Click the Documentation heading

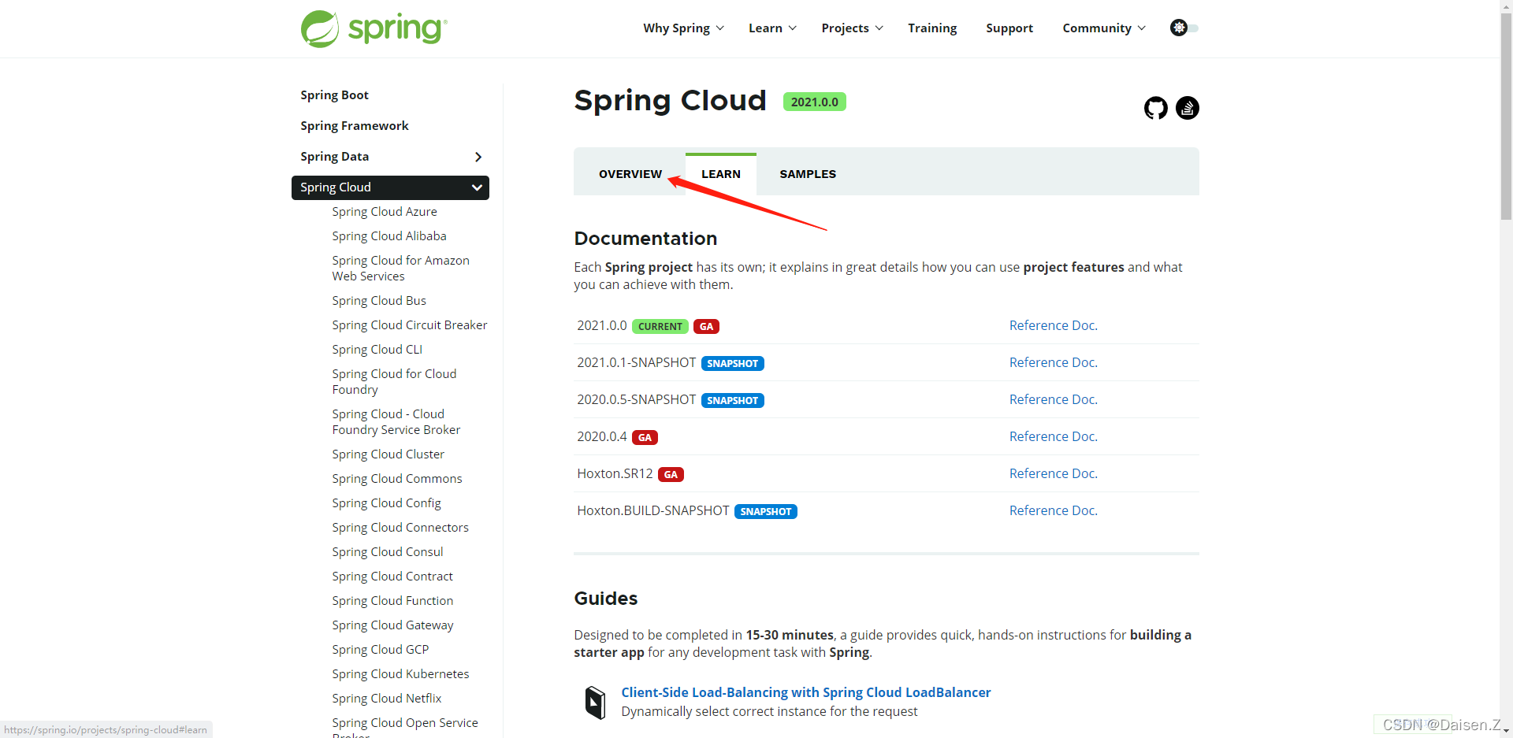click(645, 239)
